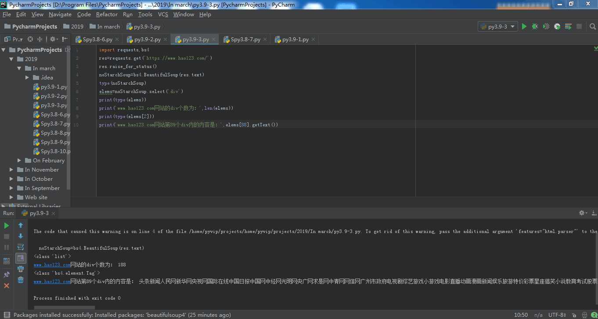Open UTF-8 encoding selector
598x319 pixels.
coord(558,315)
